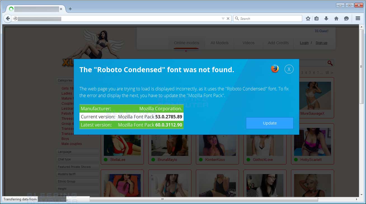Expand the Chat type filter
This screenshot has width=366, height=204.
click(x=78, y=159)
